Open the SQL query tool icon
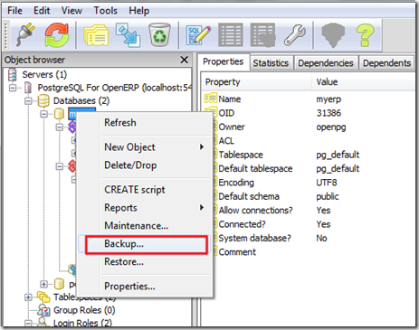 (198, 35)
